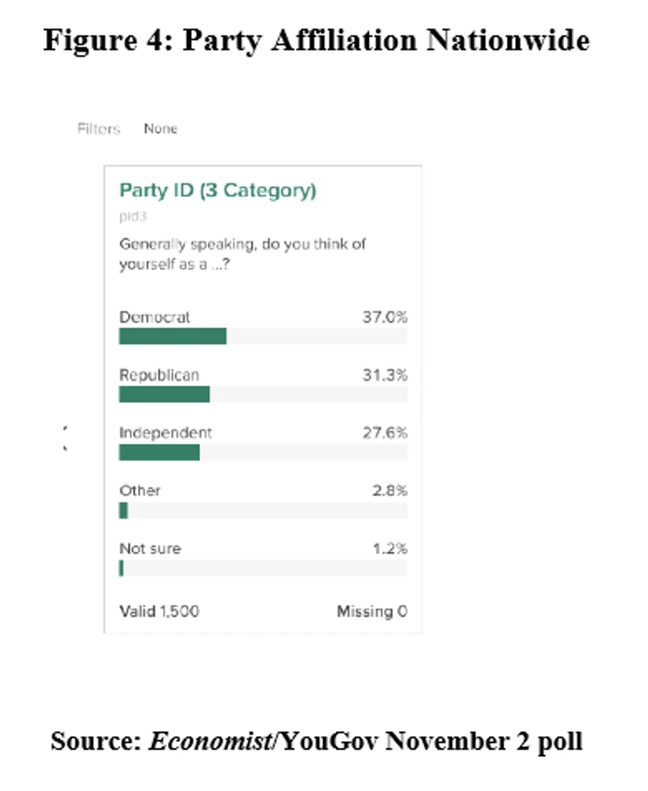Image resolution: width=648 pixels, height=791 pixels.
Task: Select the Party ID (3 Category) heading
Action: [217, 190]
